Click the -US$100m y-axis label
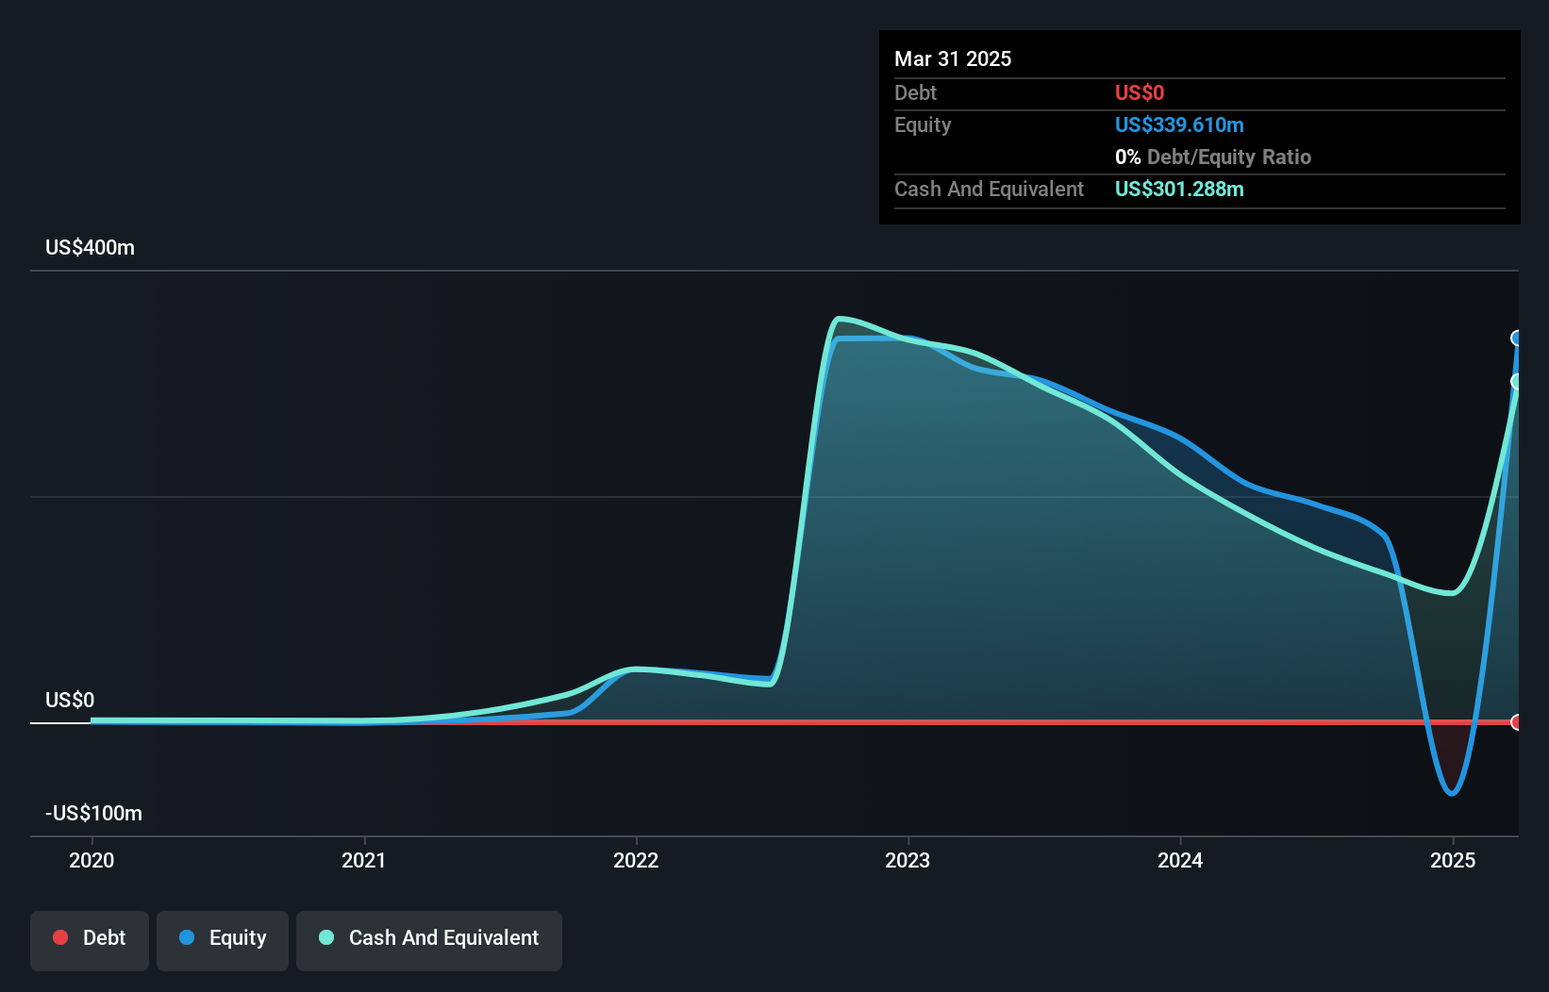Viewport: 1549px width, 992px height. pos(94,814)
